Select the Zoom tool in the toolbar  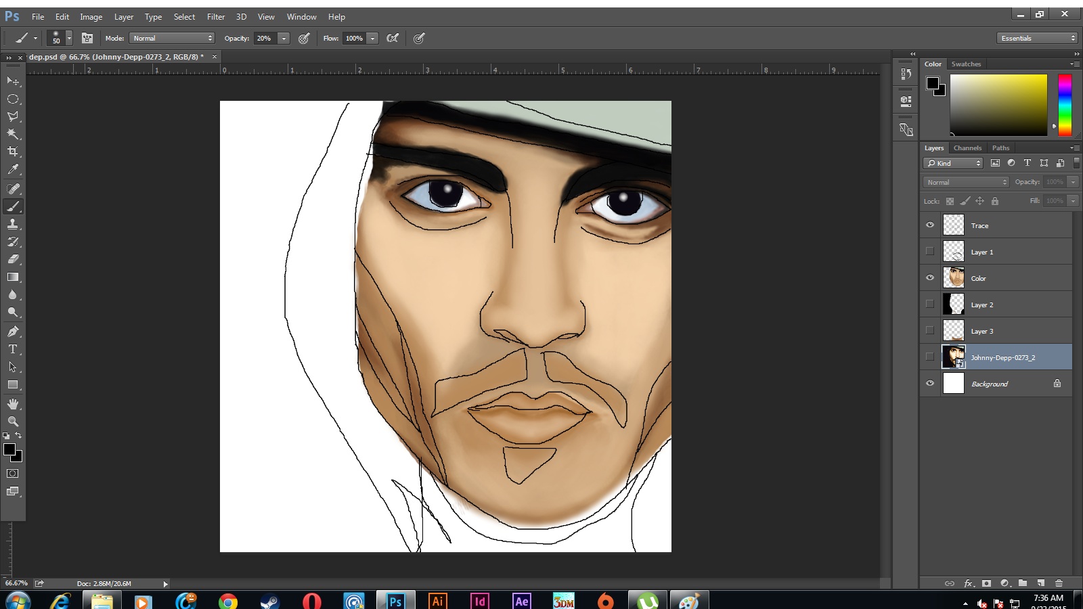(13, 421)
